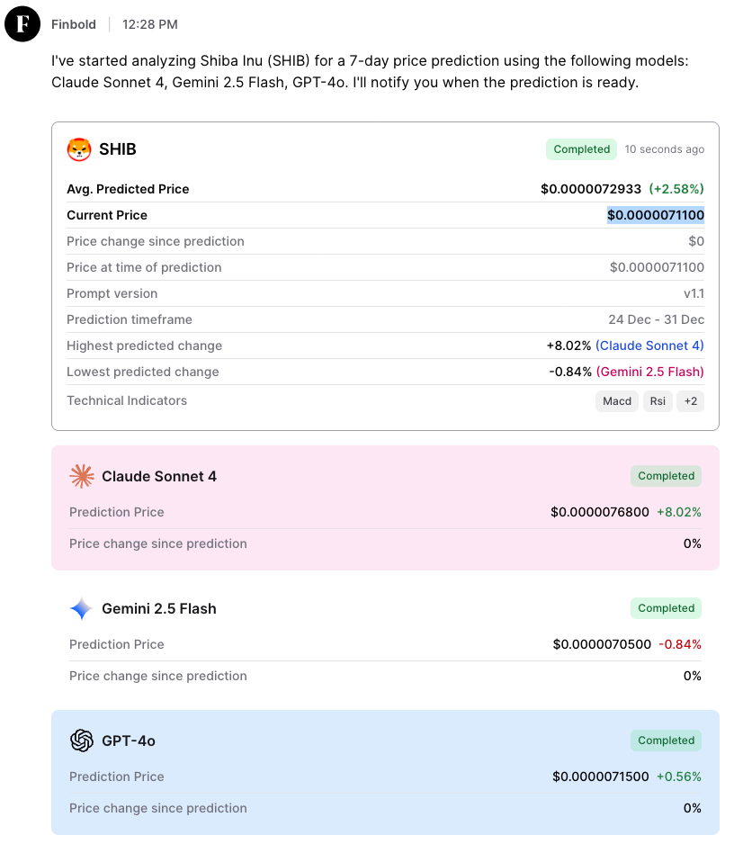
Task: Click the Avg. Predicted Price value
Action: (591, 189)
